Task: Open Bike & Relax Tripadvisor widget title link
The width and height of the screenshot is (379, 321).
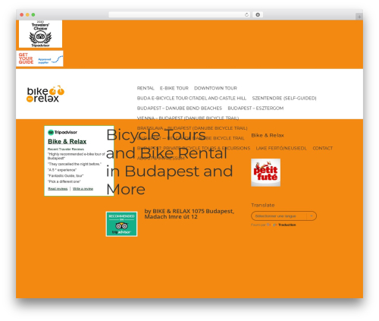Action: 67,141
